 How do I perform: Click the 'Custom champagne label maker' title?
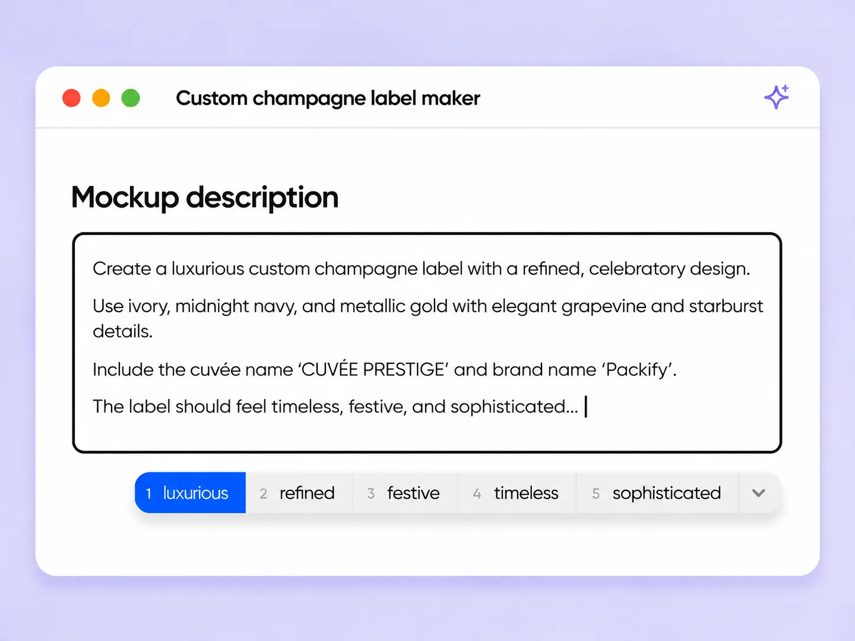pos(328,98)
